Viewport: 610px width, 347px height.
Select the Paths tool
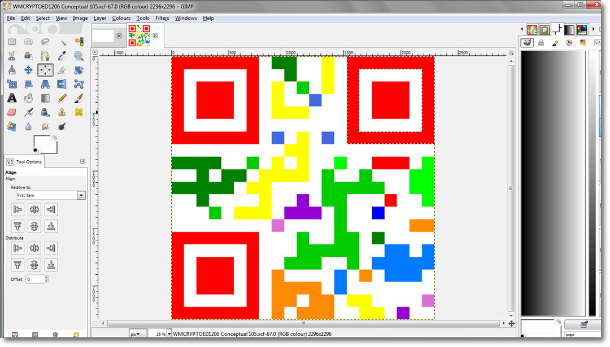(45, 56)
